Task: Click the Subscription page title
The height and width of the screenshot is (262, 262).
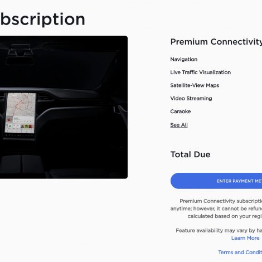Action: [42, 20]
